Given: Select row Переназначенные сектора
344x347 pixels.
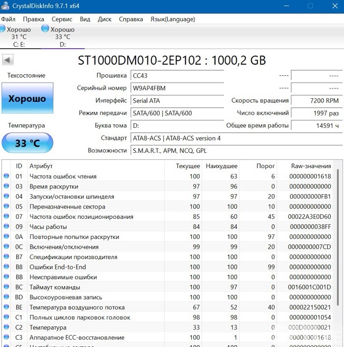Looking at the screenshot, I should coord(168,206).
